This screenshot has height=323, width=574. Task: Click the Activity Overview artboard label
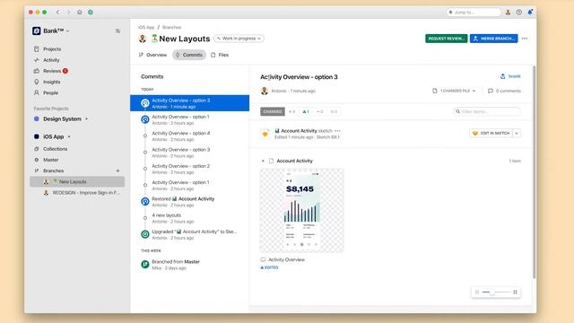(286, 259)
